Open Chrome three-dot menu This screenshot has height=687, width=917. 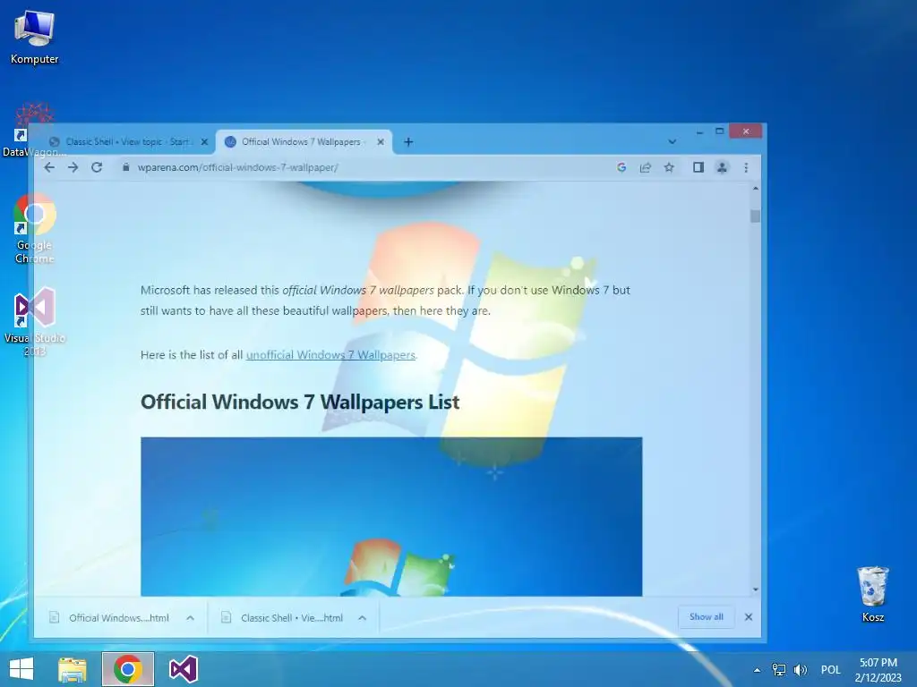tap(746, 167)
